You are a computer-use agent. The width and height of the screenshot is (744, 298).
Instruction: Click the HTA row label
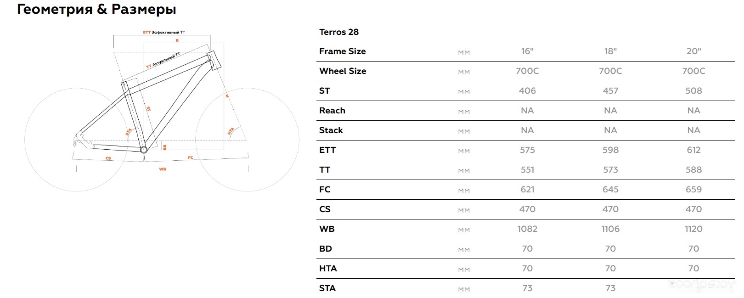(328, 269)
